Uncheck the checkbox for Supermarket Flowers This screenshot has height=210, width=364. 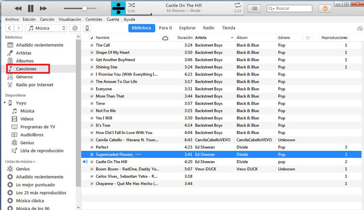(92, 154)
